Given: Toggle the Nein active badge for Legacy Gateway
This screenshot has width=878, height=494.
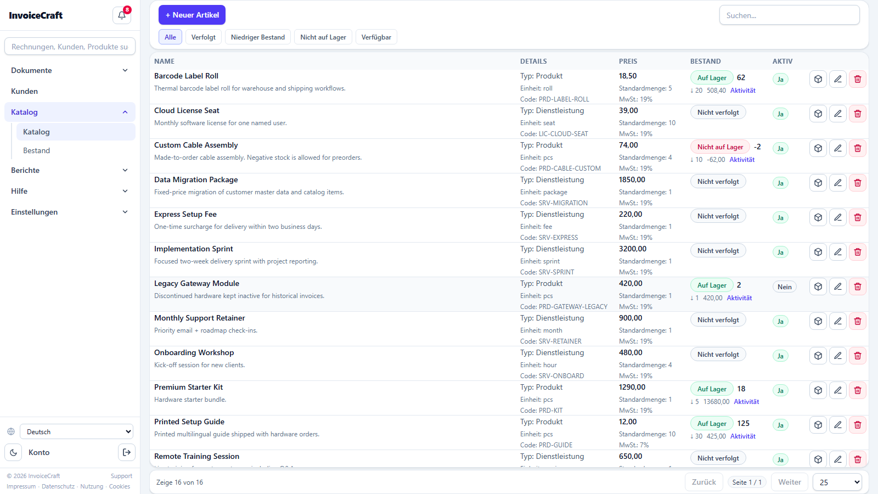Looking at the screenshot, I should (x=785, y=287).
